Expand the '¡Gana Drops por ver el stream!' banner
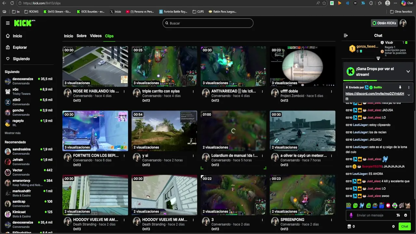Viewport: 416px width, 234px height. coord(408,71)
